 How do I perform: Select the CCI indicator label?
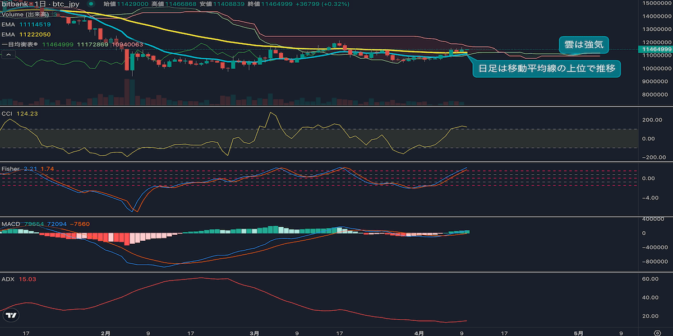click(x=7, y=114)
